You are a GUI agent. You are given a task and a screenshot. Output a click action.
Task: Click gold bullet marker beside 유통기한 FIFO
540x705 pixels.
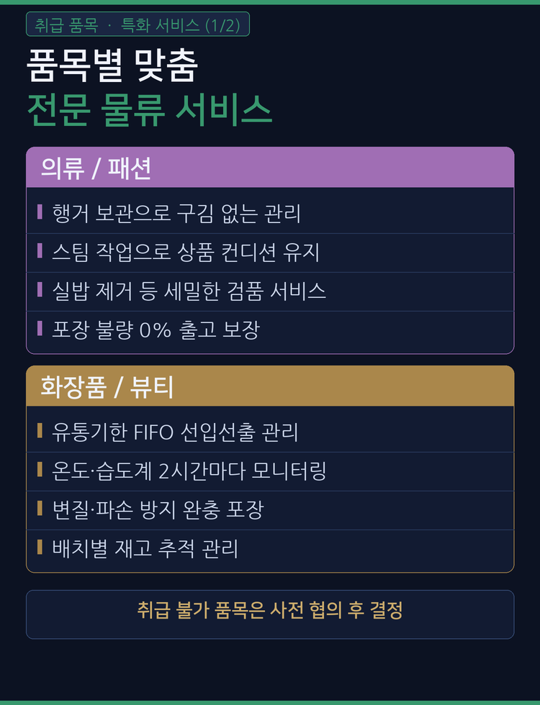pos(40,431)
